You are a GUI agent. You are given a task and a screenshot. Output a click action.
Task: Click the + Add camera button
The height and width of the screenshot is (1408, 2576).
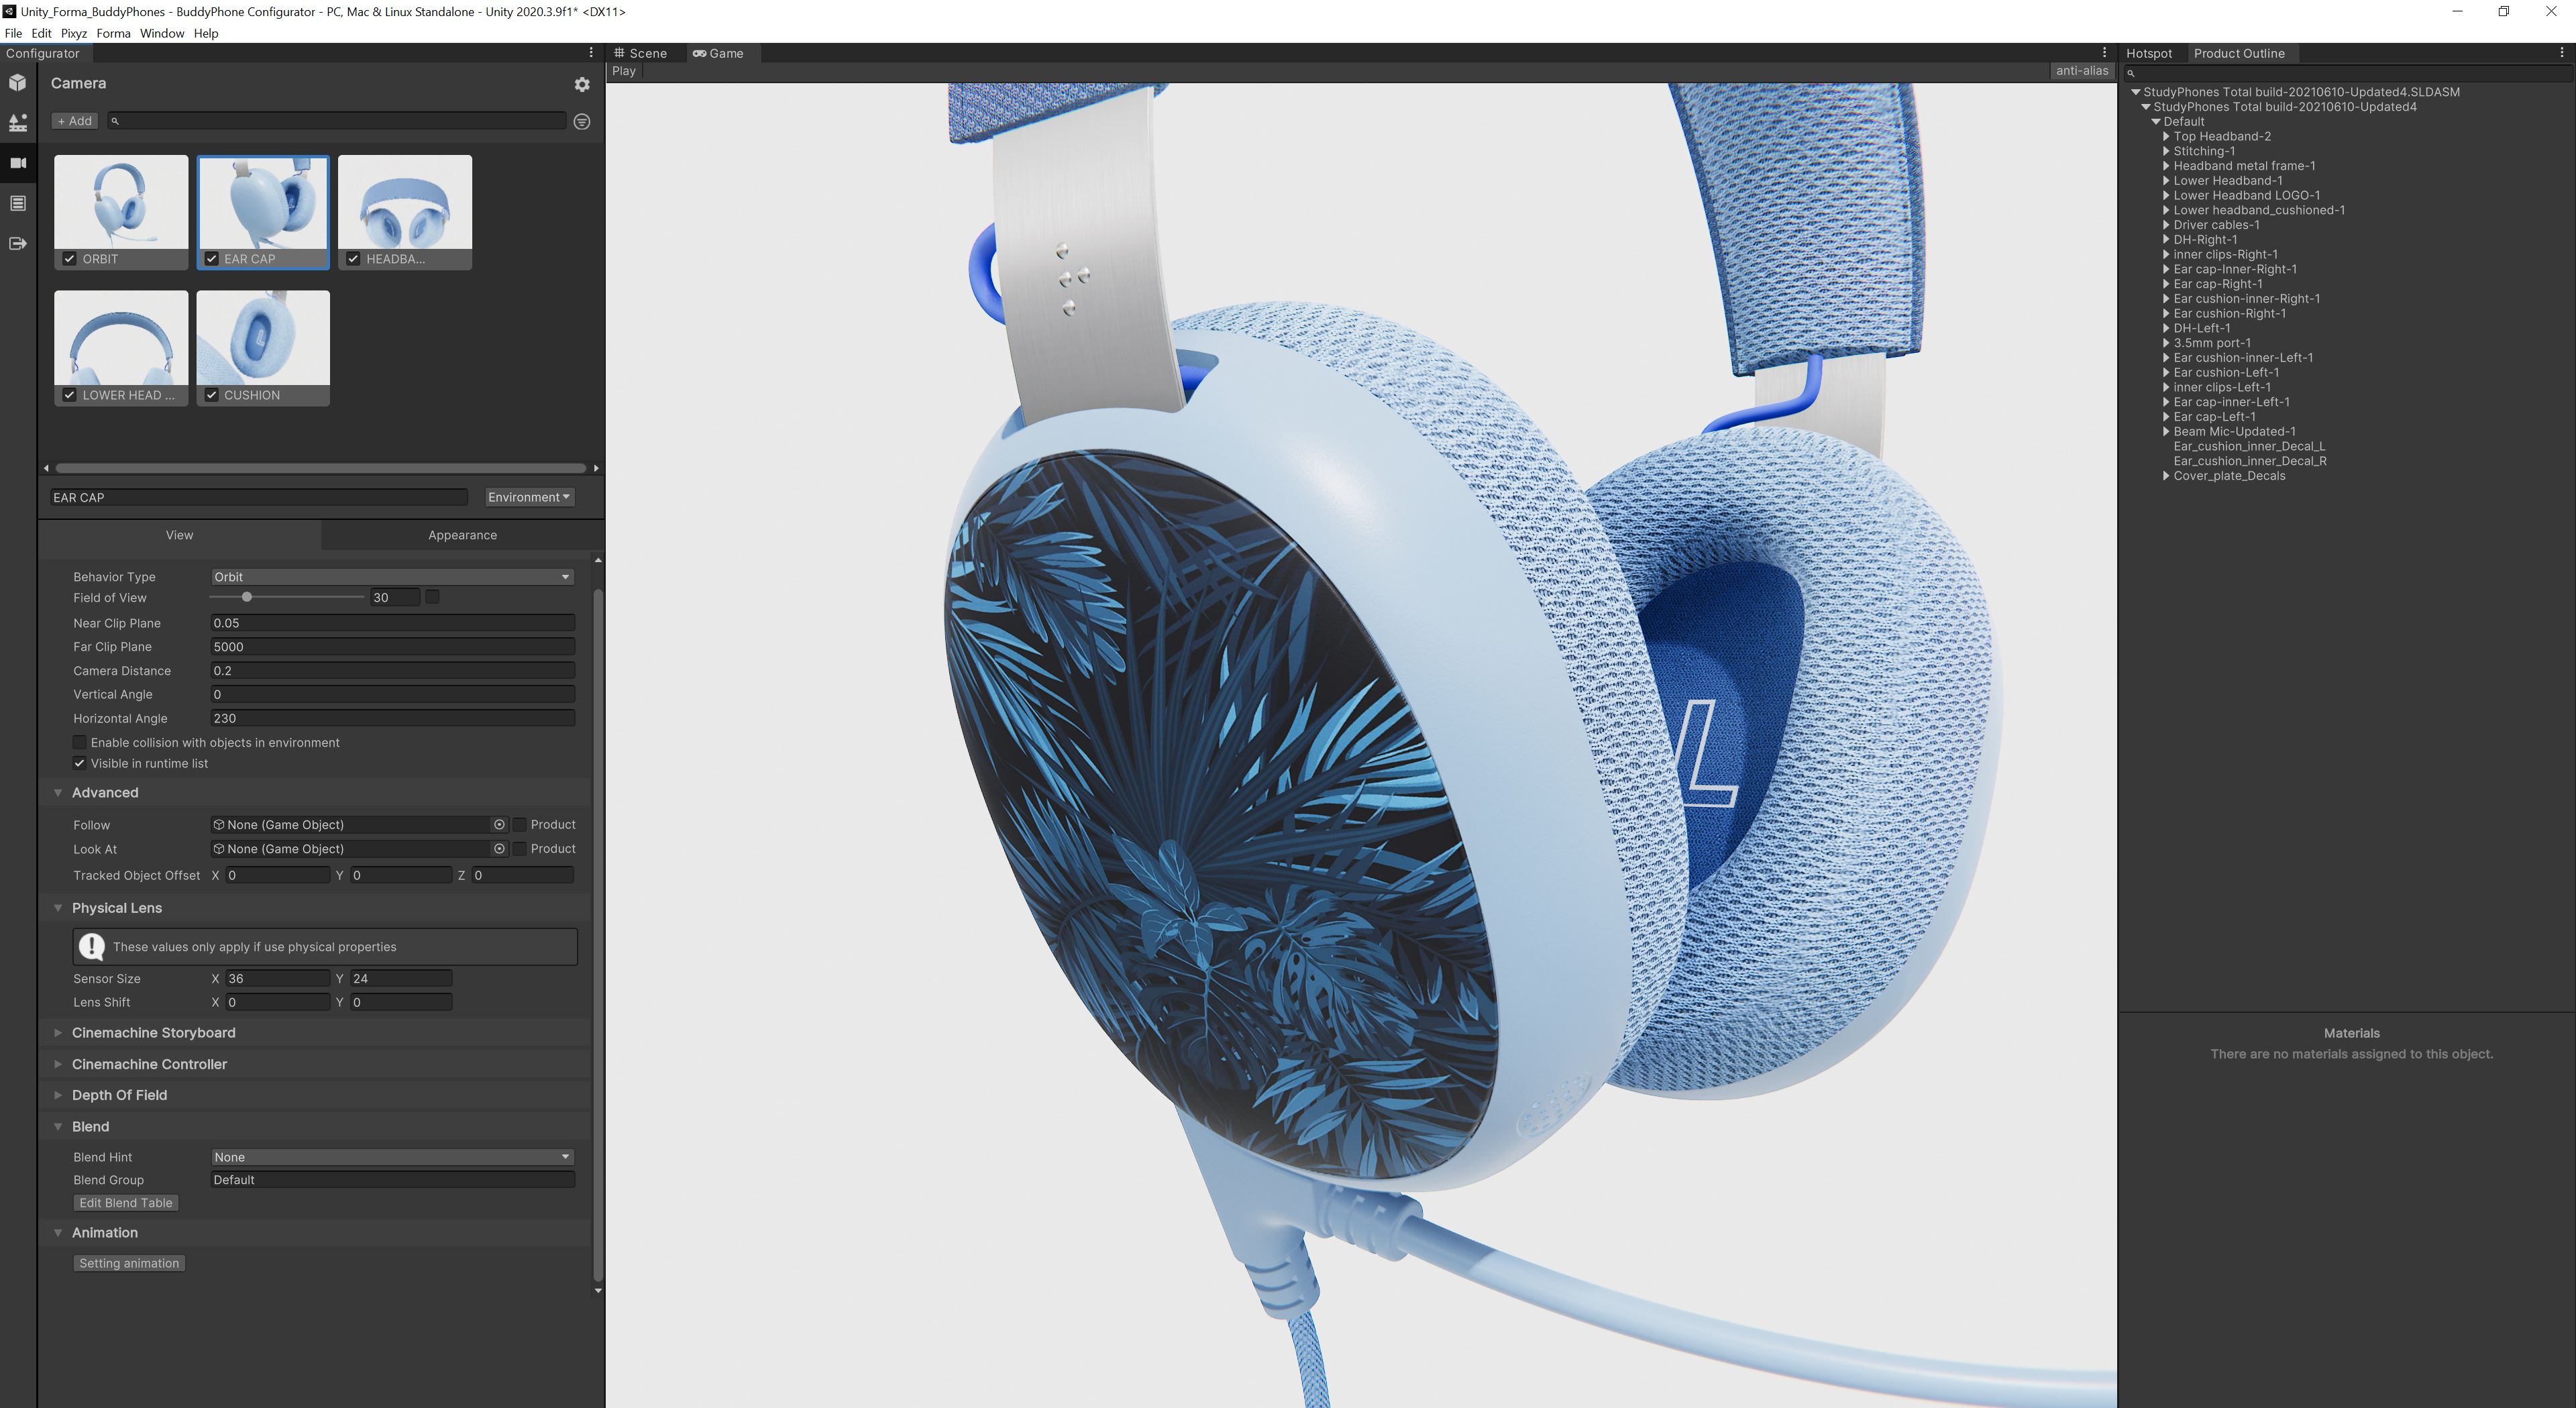click(75, 121)
